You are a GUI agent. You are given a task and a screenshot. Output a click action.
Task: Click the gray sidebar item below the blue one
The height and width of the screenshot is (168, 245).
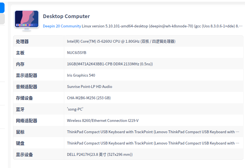point(2,19)
